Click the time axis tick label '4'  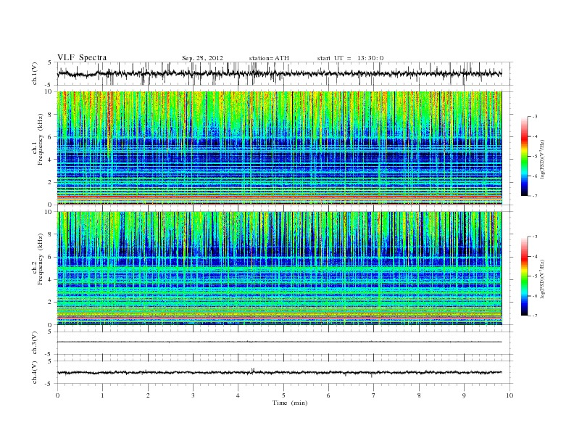[238, 395]
